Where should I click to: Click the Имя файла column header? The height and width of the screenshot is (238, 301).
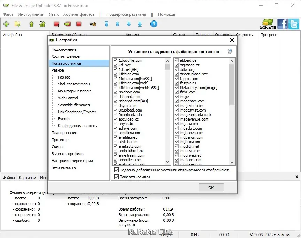coord(12,35)
